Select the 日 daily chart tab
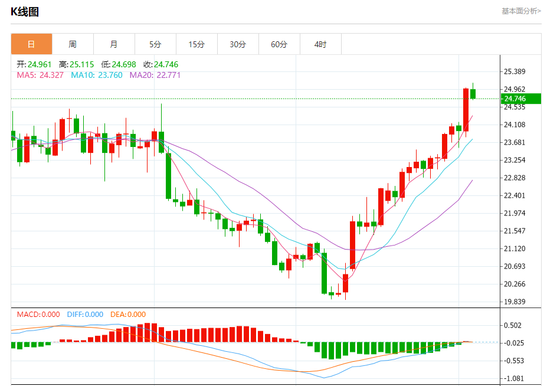Screen dimensions: 547x386 [x=31, y=44]
